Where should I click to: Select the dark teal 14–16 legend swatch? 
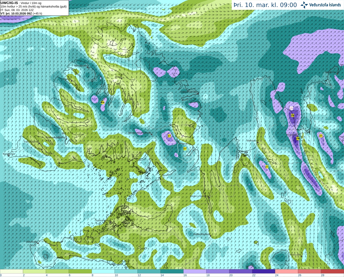coord(172,271)
